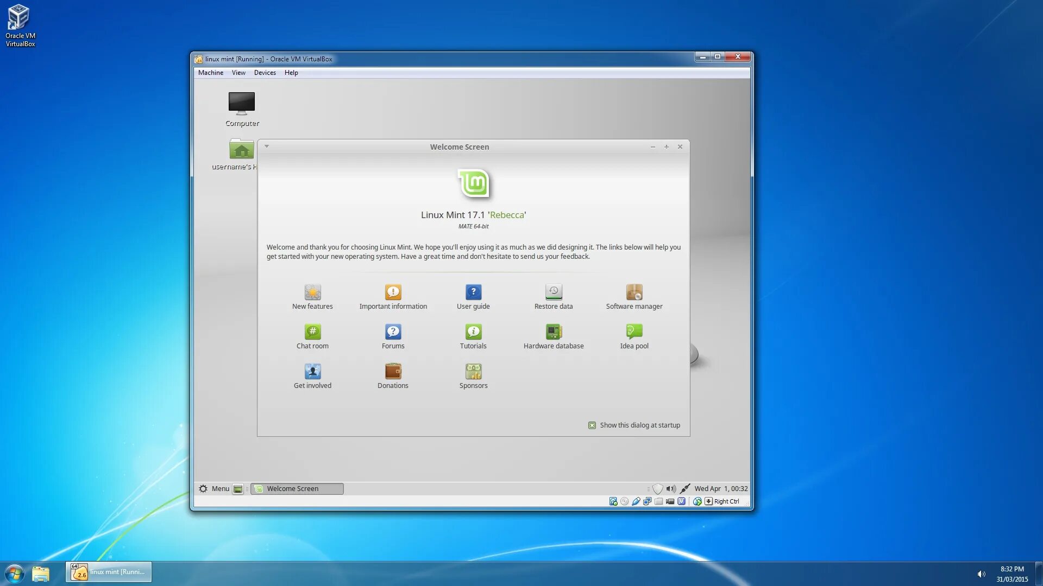The height and width of the screenshot is (586, 1043).
Task: Click the MATE 64-bit edition text
Action: 473,227
